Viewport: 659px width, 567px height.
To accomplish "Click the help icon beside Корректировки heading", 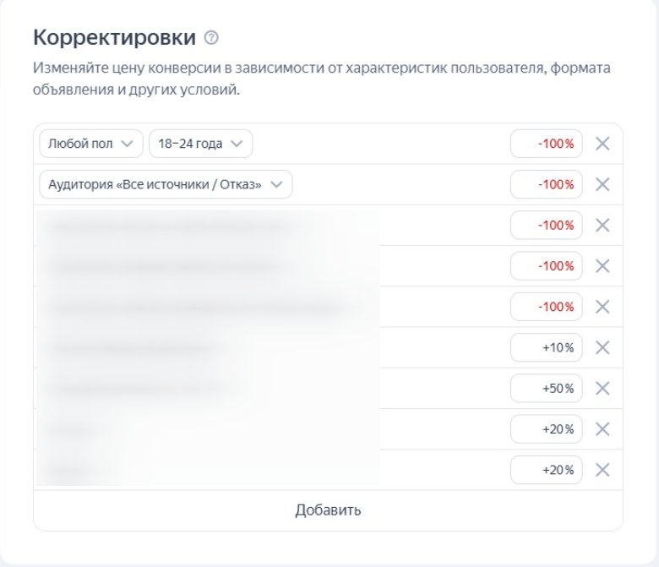I will 212,38.
